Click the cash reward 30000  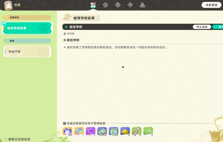pyautogui.click(x=102, y=132)
